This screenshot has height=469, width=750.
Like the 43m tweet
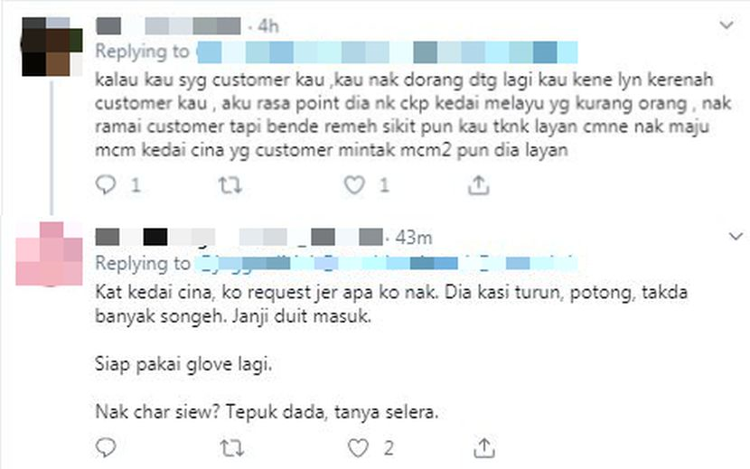(x=358, y=448)
